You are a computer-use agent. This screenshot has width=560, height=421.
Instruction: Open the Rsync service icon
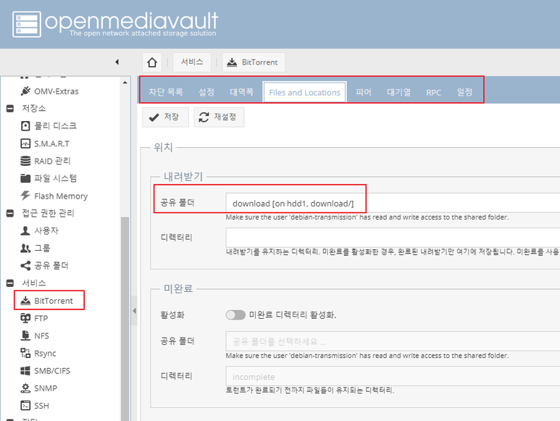[x=25, y=353]
